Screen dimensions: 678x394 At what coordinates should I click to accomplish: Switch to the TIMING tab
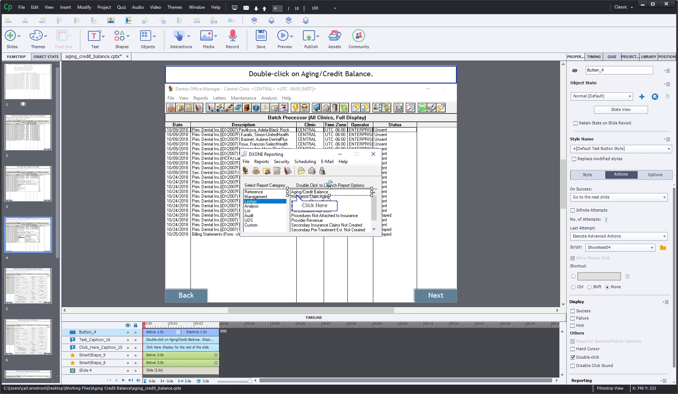(594, 57)
